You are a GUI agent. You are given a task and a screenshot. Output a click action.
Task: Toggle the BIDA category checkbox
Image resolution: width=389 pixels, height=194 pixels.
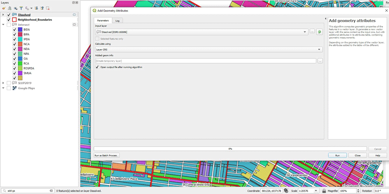(14, 29)
